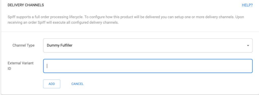The image size is (259, 95).
Task: Click the CANCEL button
Action: pos(77,84)
